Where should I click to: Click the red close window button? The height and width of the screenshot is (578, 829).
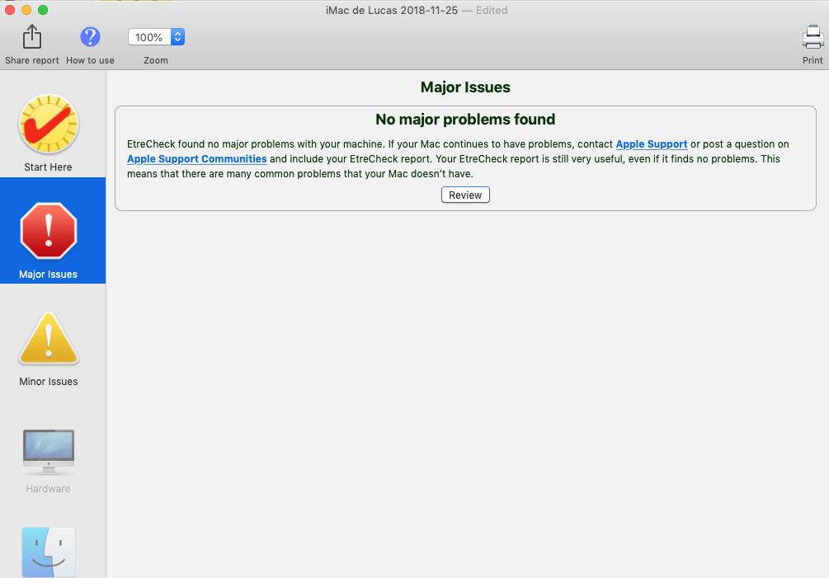10,10
